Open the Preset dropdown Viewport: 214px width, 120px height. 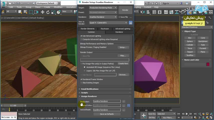point(103,12)
